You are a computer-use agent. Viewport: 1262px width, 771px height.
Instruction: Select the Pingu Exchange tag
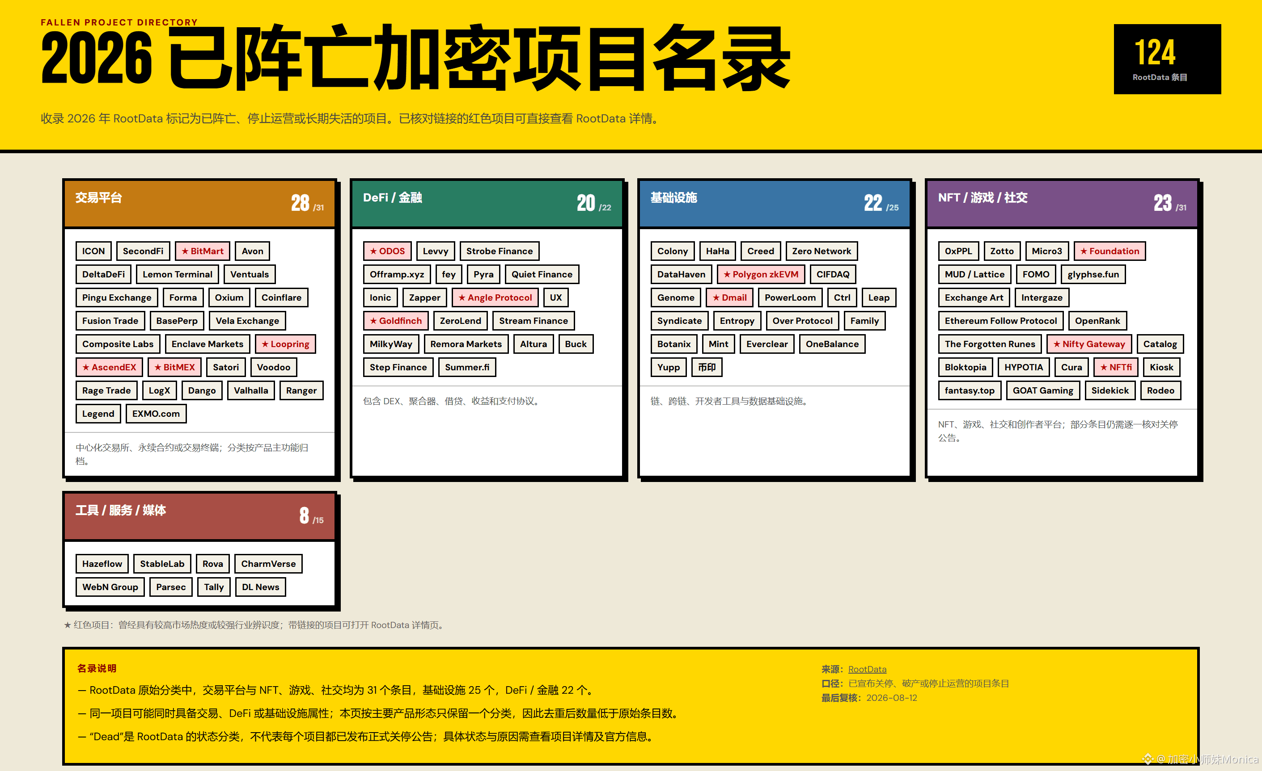pos(117,298)
